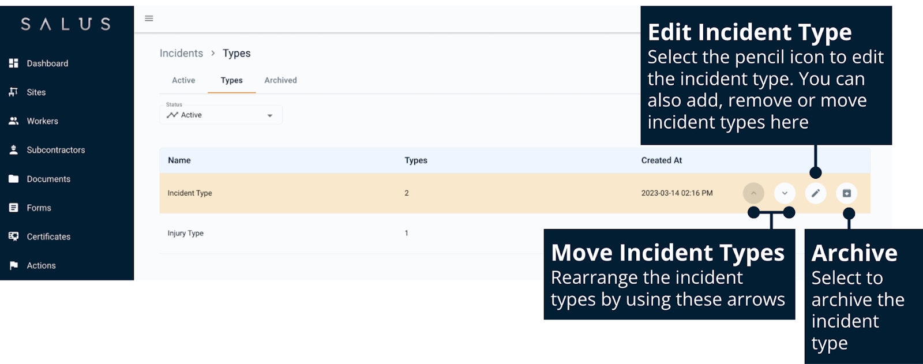This screenshot has width=923, height=364.
Task: Open Documents folder in sidebar
Action: 48,179
